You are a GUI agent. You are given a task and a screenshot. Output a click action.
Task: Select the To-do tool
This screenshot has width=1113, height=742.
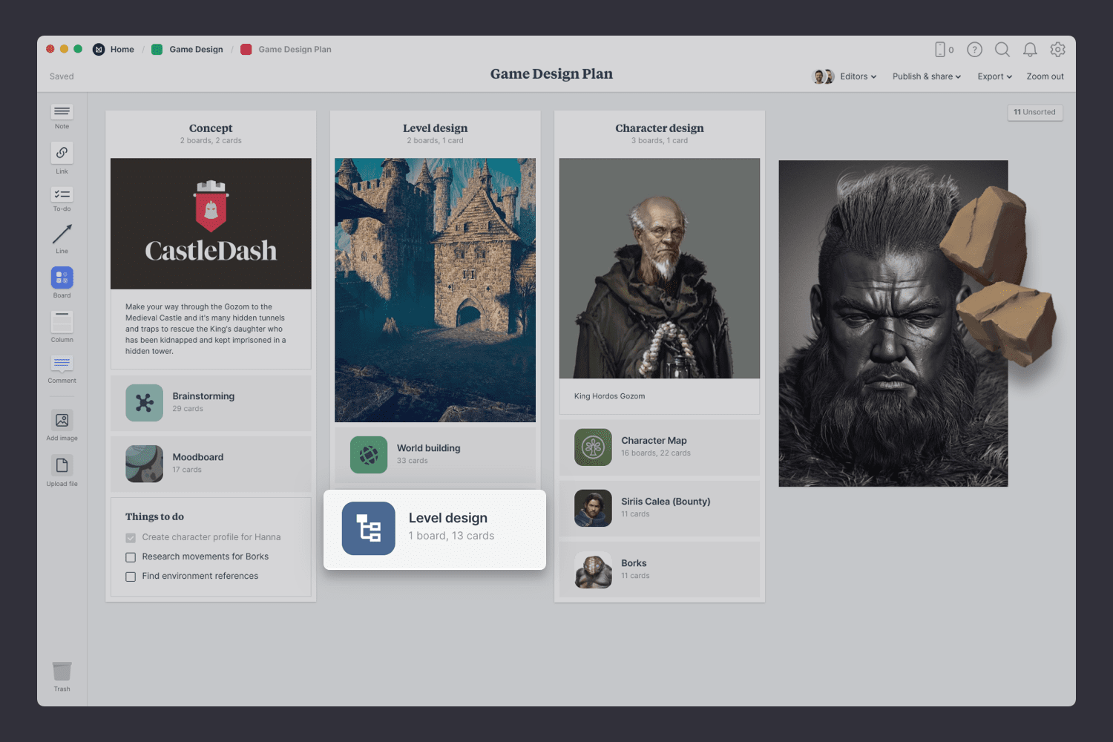click(62, 194)
